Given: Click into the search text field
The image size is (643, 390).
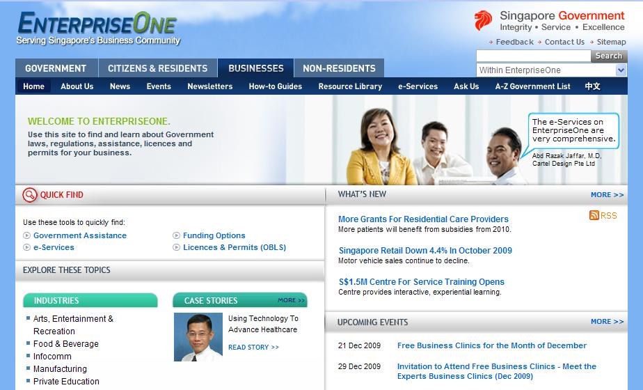Looking at the screenshot, I should tap(534, 56).
